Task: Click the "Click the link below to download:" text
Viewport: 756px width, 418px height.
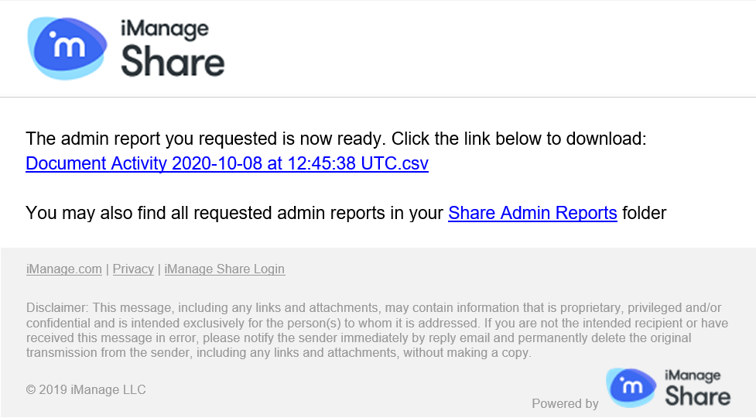Action: tap(518, 139)
